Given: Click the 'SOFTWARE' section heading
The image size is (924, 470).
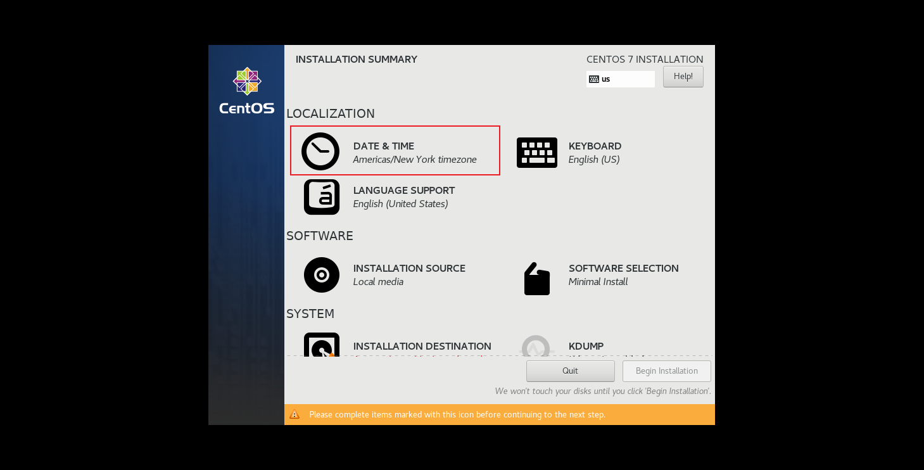Looking at the screenshot, I should click(320, 236).
